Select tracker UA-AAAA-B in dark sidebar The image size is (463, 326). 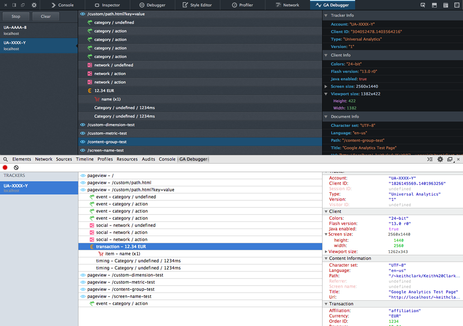pyautogui.click(x=39, y=30)
